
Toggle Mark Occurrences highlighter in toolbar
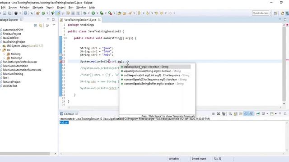[x=58, y=13]
